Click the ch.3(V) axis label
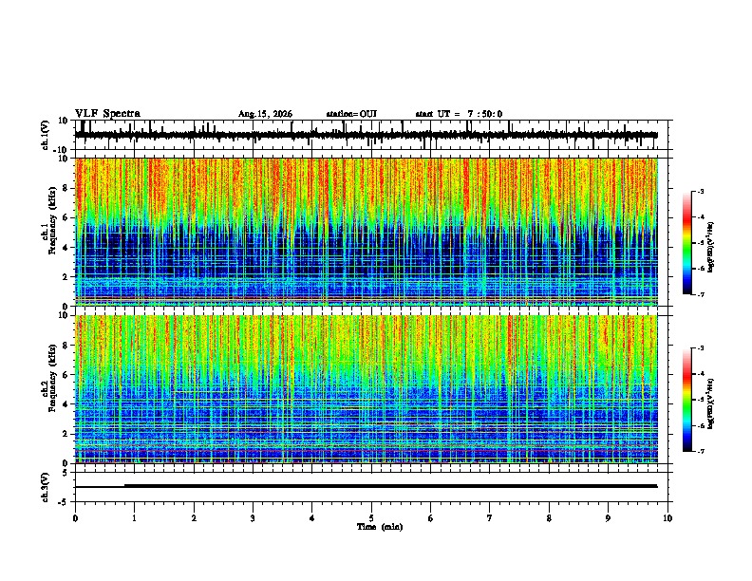This screenshot has height=581, width=752. 46,487
